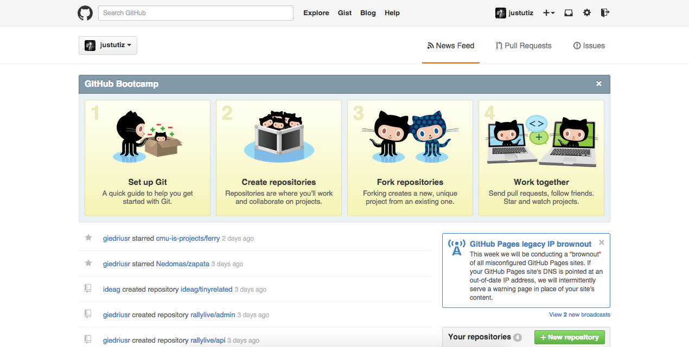Expand the plus create-new dropdown
Viewport: 689px width, 347px height.
pos(548,13)
